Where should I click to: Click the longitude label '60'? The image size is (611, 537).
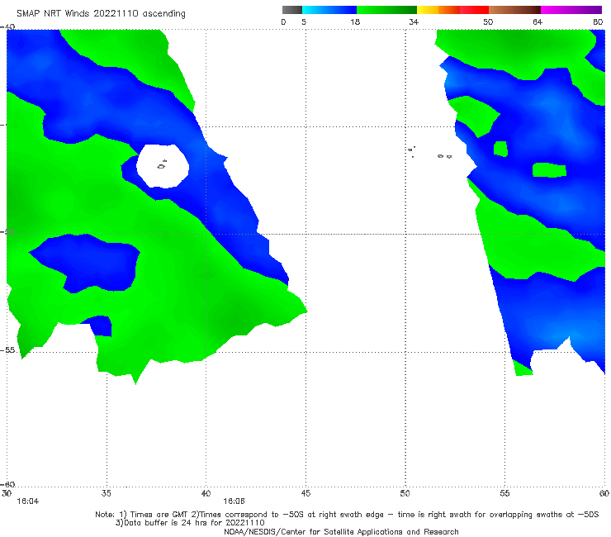pos(604,493)
